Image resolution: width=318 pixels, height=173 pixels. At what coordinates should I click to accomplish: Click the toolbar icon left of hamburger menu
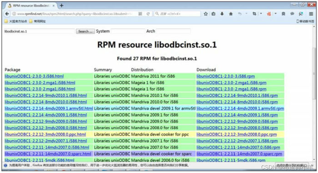301,14
